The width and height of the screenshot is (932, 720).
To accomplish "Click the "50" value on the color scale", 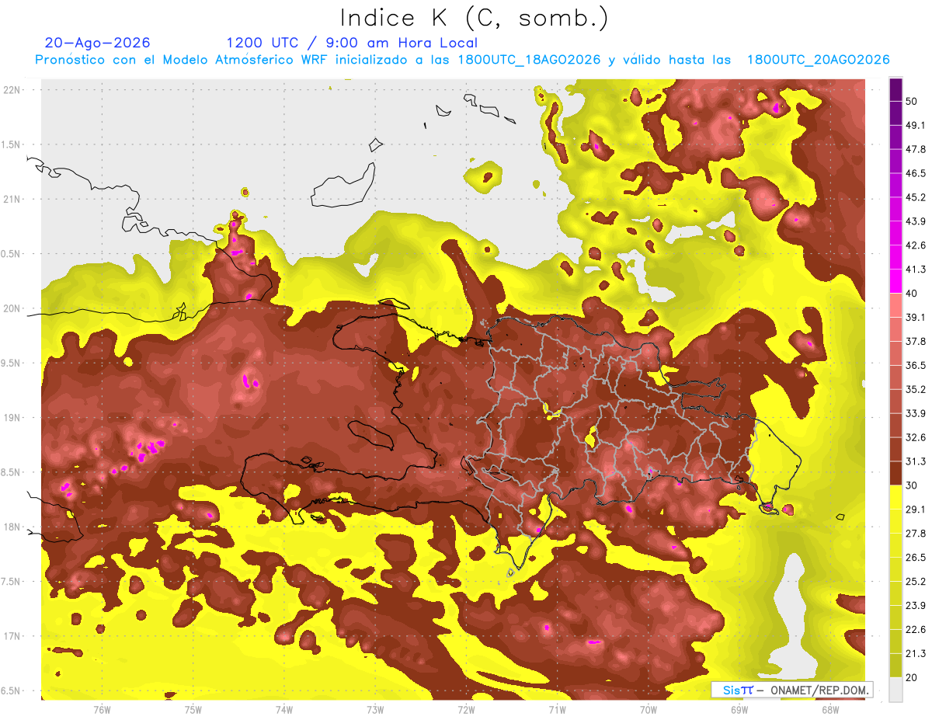I will tap(913, 101).
